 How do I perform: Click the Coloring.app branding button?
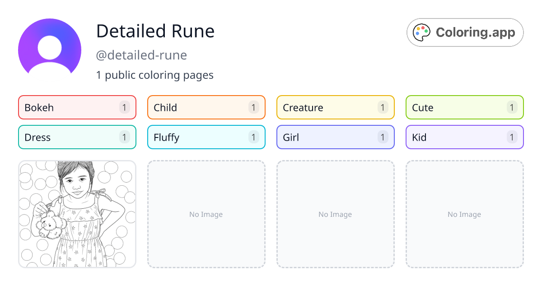click(x=465, y=32)
